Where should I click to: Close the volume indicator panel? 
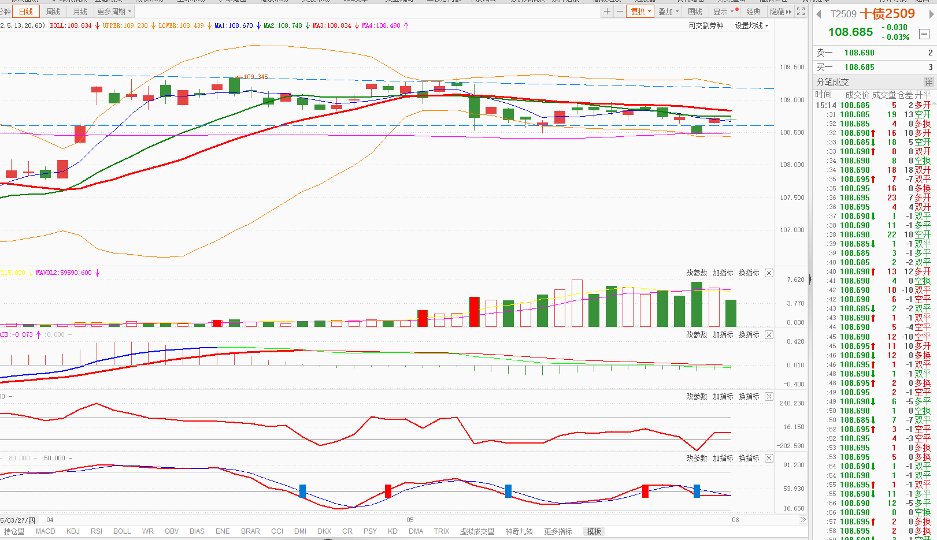(769, 273)
